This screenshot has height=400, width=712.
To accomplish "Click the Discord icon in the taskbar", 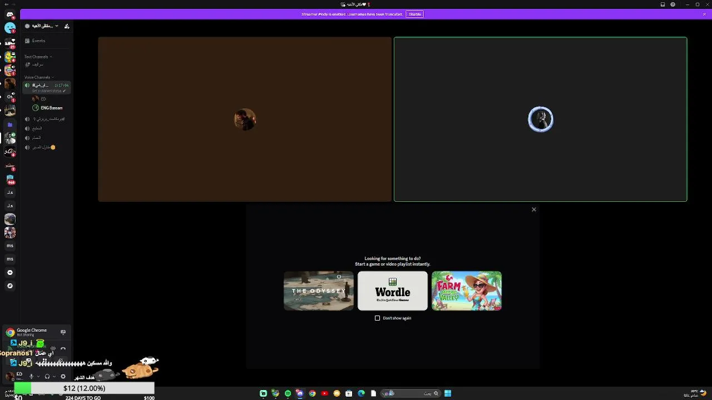I will 300,393.
